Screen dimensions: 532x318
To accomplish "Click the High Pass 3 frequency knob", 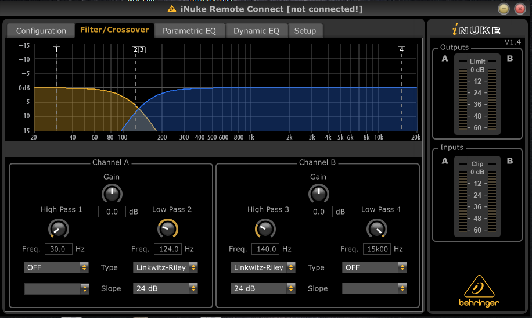I will 265,228.
